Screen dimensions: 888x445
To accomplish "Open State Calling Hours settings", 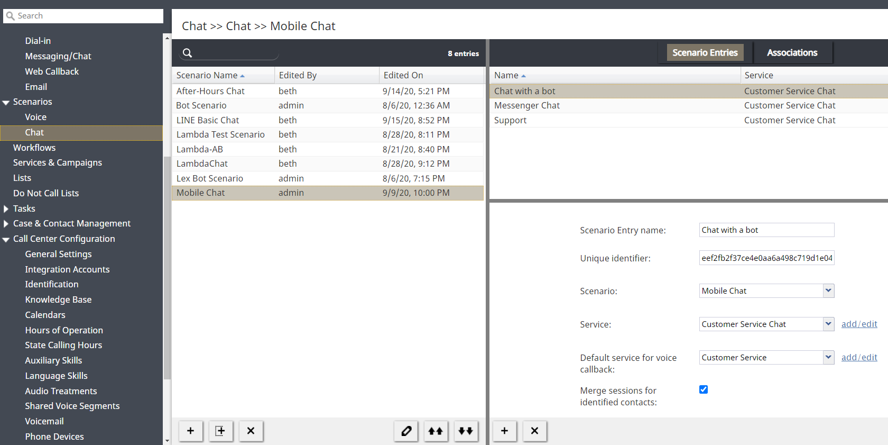I will pyautogui.click(x=63, y=345).
